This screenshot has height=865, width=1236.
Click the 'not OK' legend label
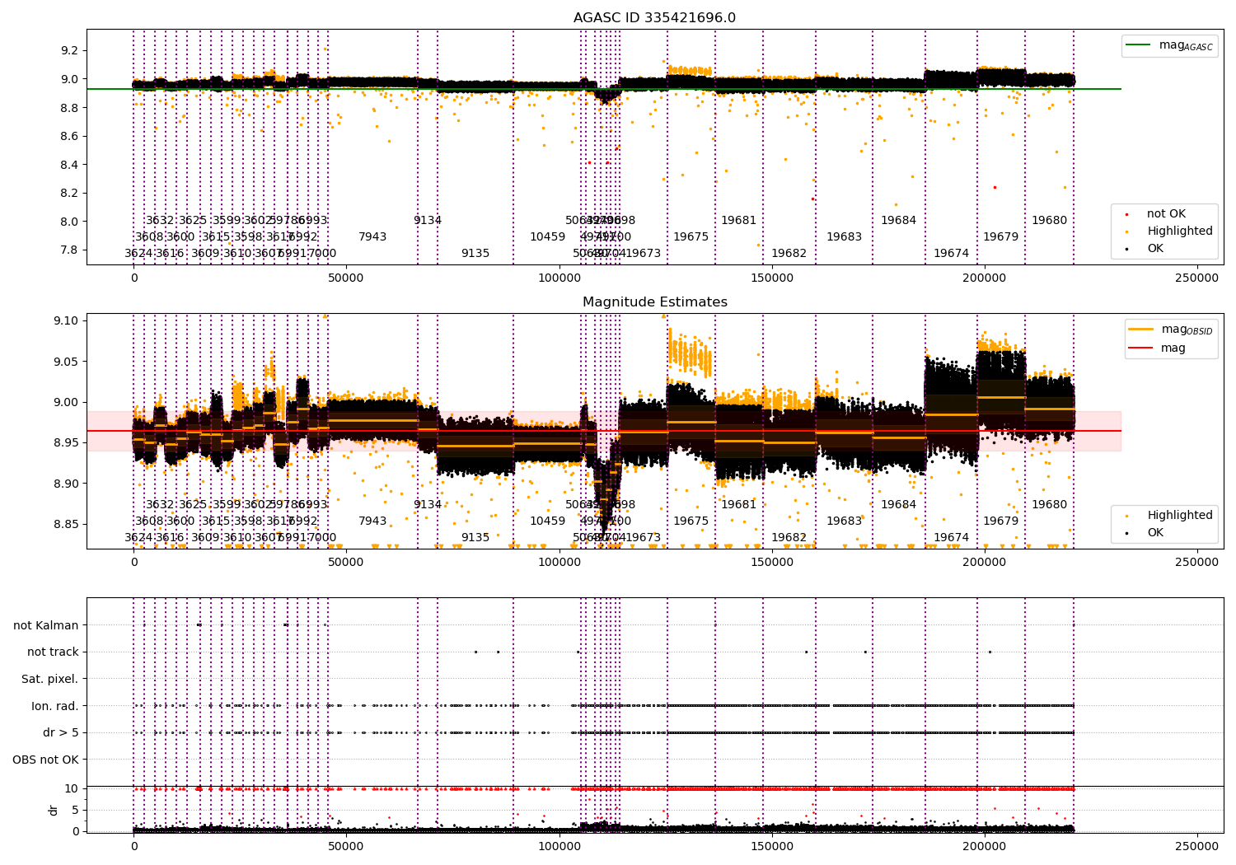[x=1166, y=214]
